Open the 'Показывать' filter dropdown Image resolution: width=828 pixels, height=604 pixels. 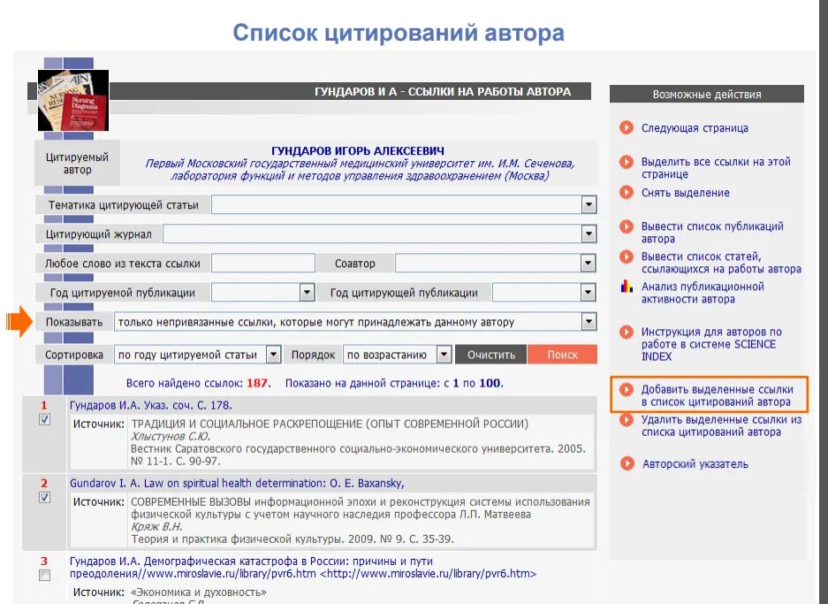click(x=589, y=322)
